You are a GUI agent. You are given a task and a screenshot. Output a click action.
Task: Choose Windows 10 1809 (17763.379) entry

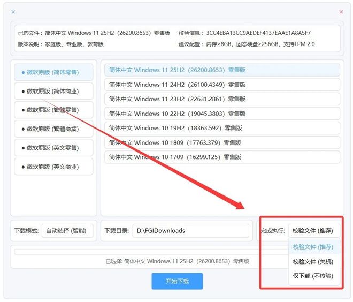222,142
